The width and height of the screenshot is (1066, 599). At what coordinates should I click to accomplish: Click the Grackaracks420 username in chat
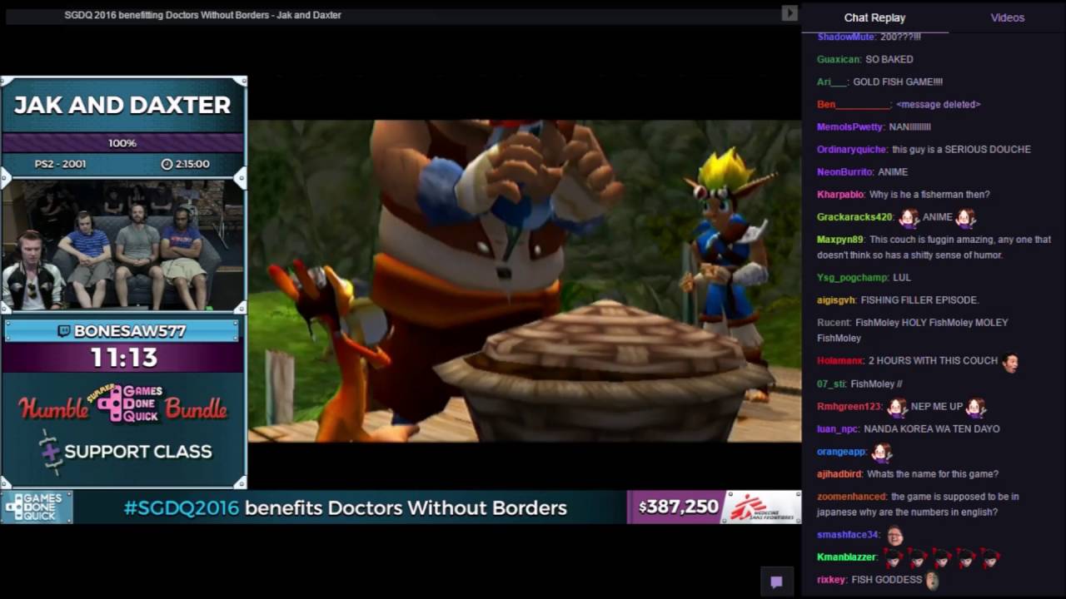[854, 217]
